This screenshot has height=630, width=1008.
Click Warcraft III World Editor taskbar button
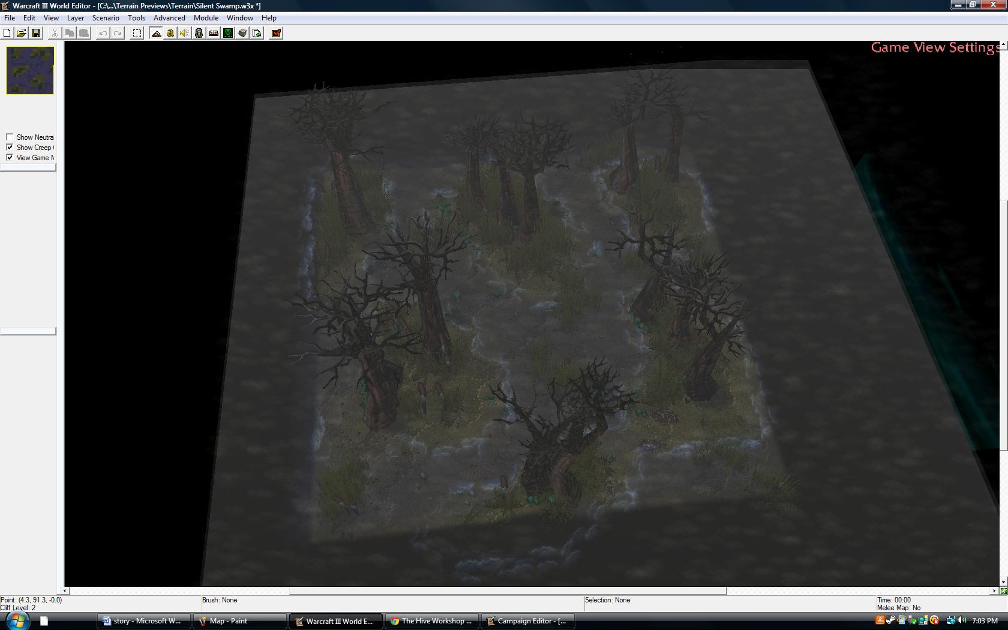tap(336, 621)
